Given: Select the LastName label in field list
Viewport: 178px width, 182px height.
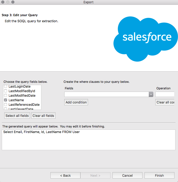Looking at the screenshot, I should pyautogui.click(x=16, y=100).
